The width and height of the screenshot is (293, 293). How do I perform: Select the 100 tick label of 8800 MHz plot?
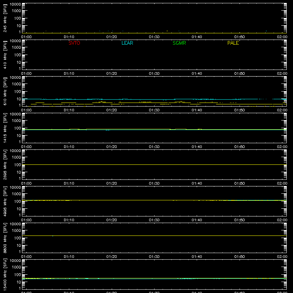(18, 238)
